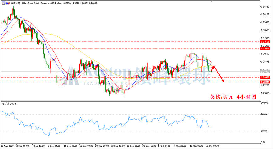Click the red 英镑/美元 4小时图 caption
The width and height of the screenshot is (273, 149).
click(x=233, y=97)
